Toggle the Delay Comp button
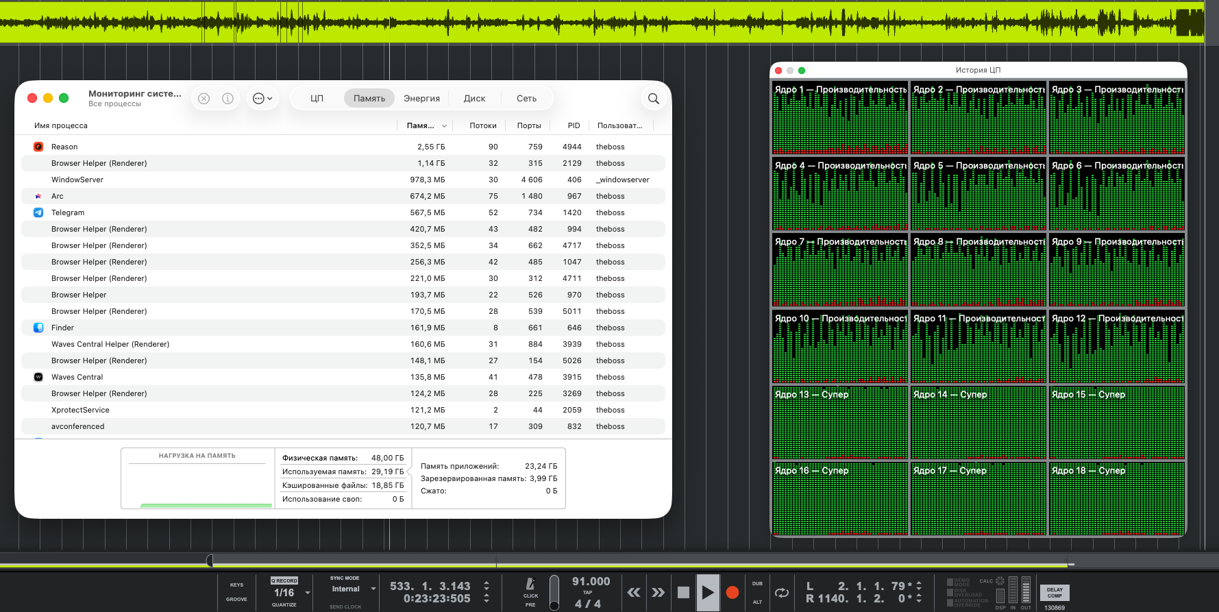The width and height of the screenshot is (1219, 612). (x=1054, y=593)
